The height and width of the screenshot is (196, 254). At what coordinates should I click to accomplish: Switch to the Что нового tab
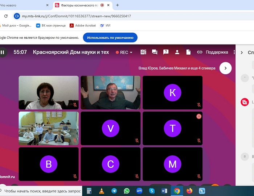(x=22, y=5)
